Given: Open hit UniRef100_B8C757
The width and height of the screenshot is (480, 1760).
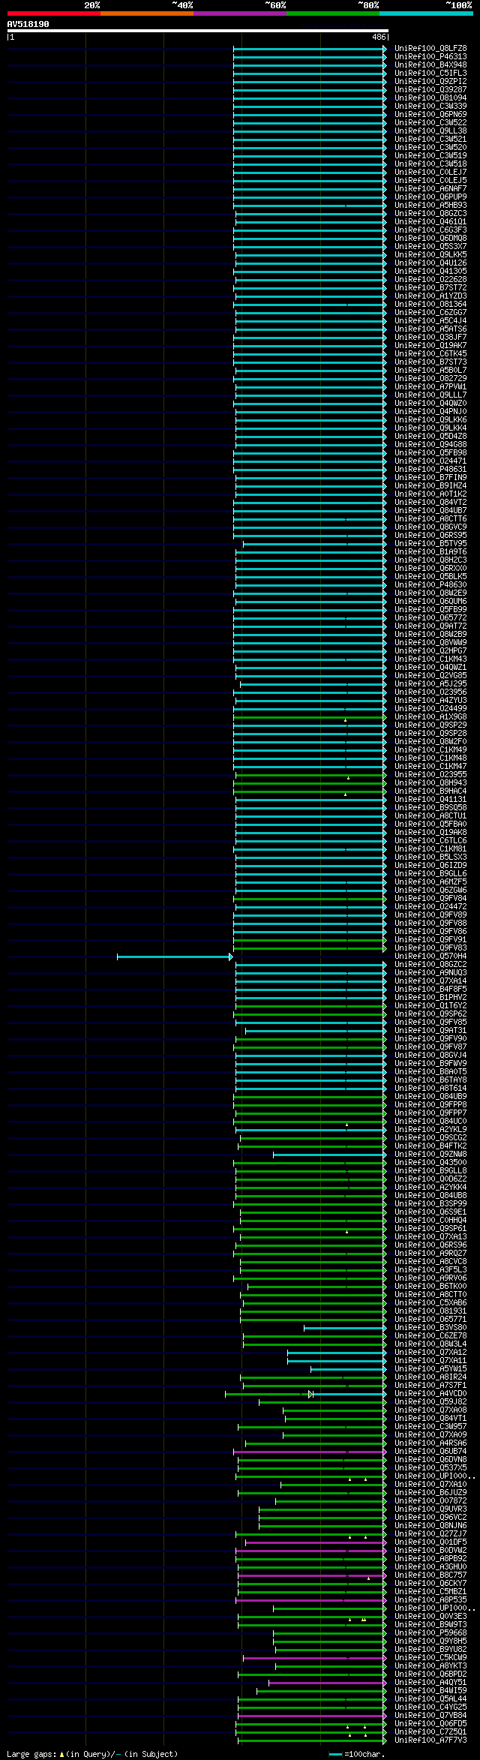Looking at the screenshot, I should click(430, 1575).
